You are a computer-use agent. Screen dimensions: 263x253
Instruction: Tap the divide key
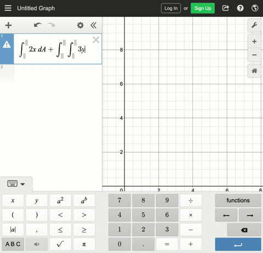(x=191, y=200)
